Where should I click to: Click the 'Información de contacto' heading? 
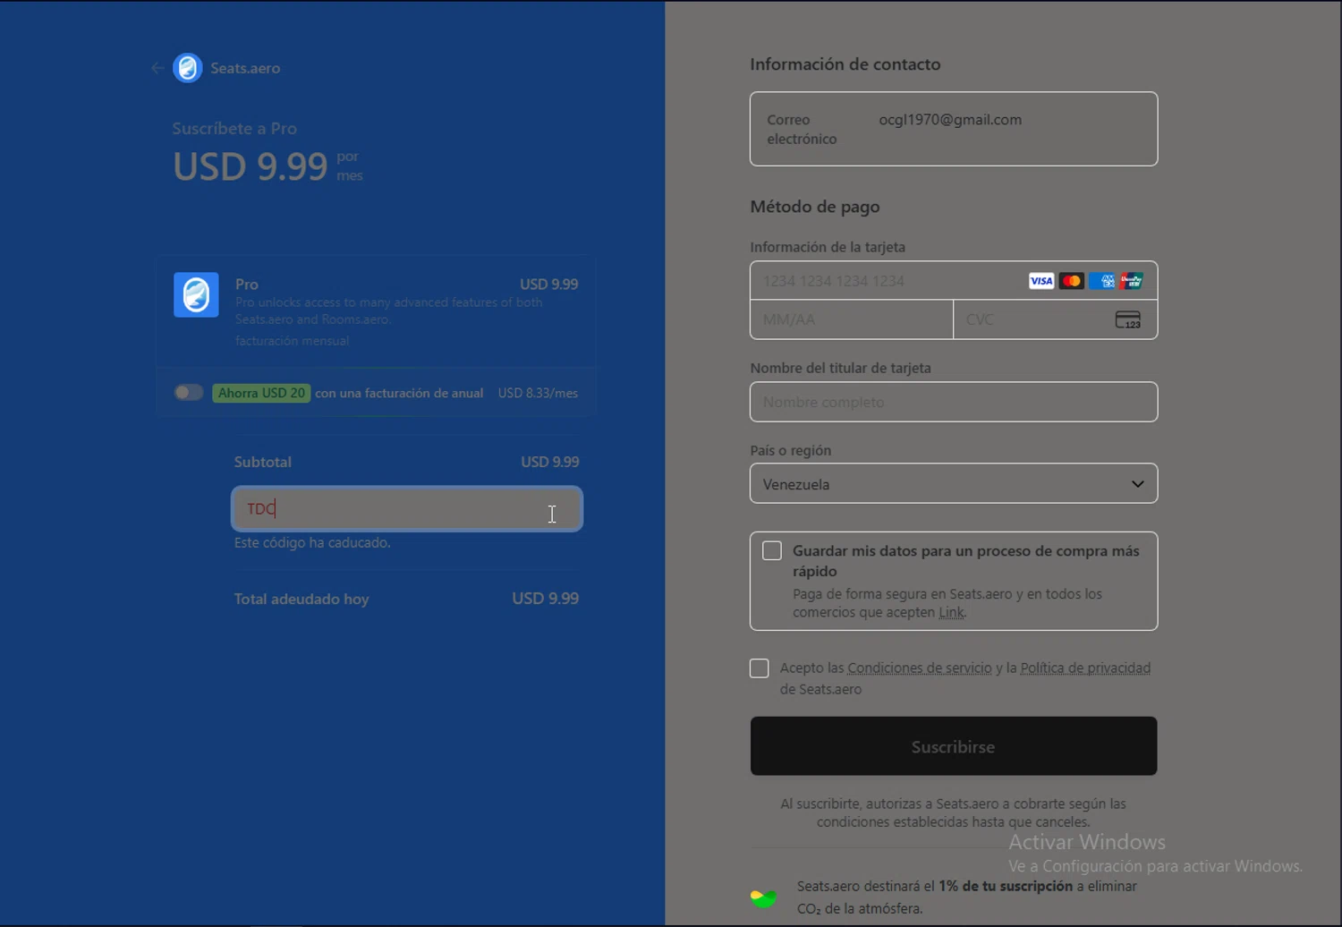845,64
